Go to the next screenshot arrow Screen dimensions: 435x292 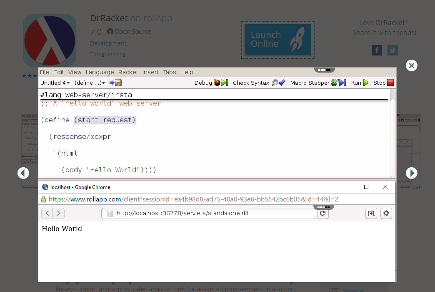coord(411,173)
